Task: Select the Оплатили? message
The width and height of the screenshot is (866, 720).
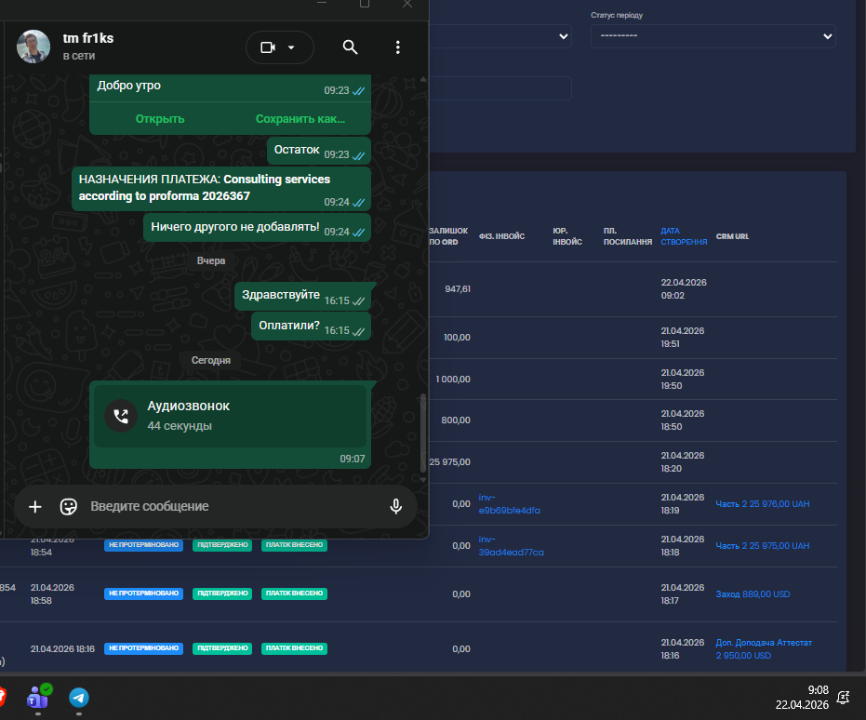Action: point(311,327)
